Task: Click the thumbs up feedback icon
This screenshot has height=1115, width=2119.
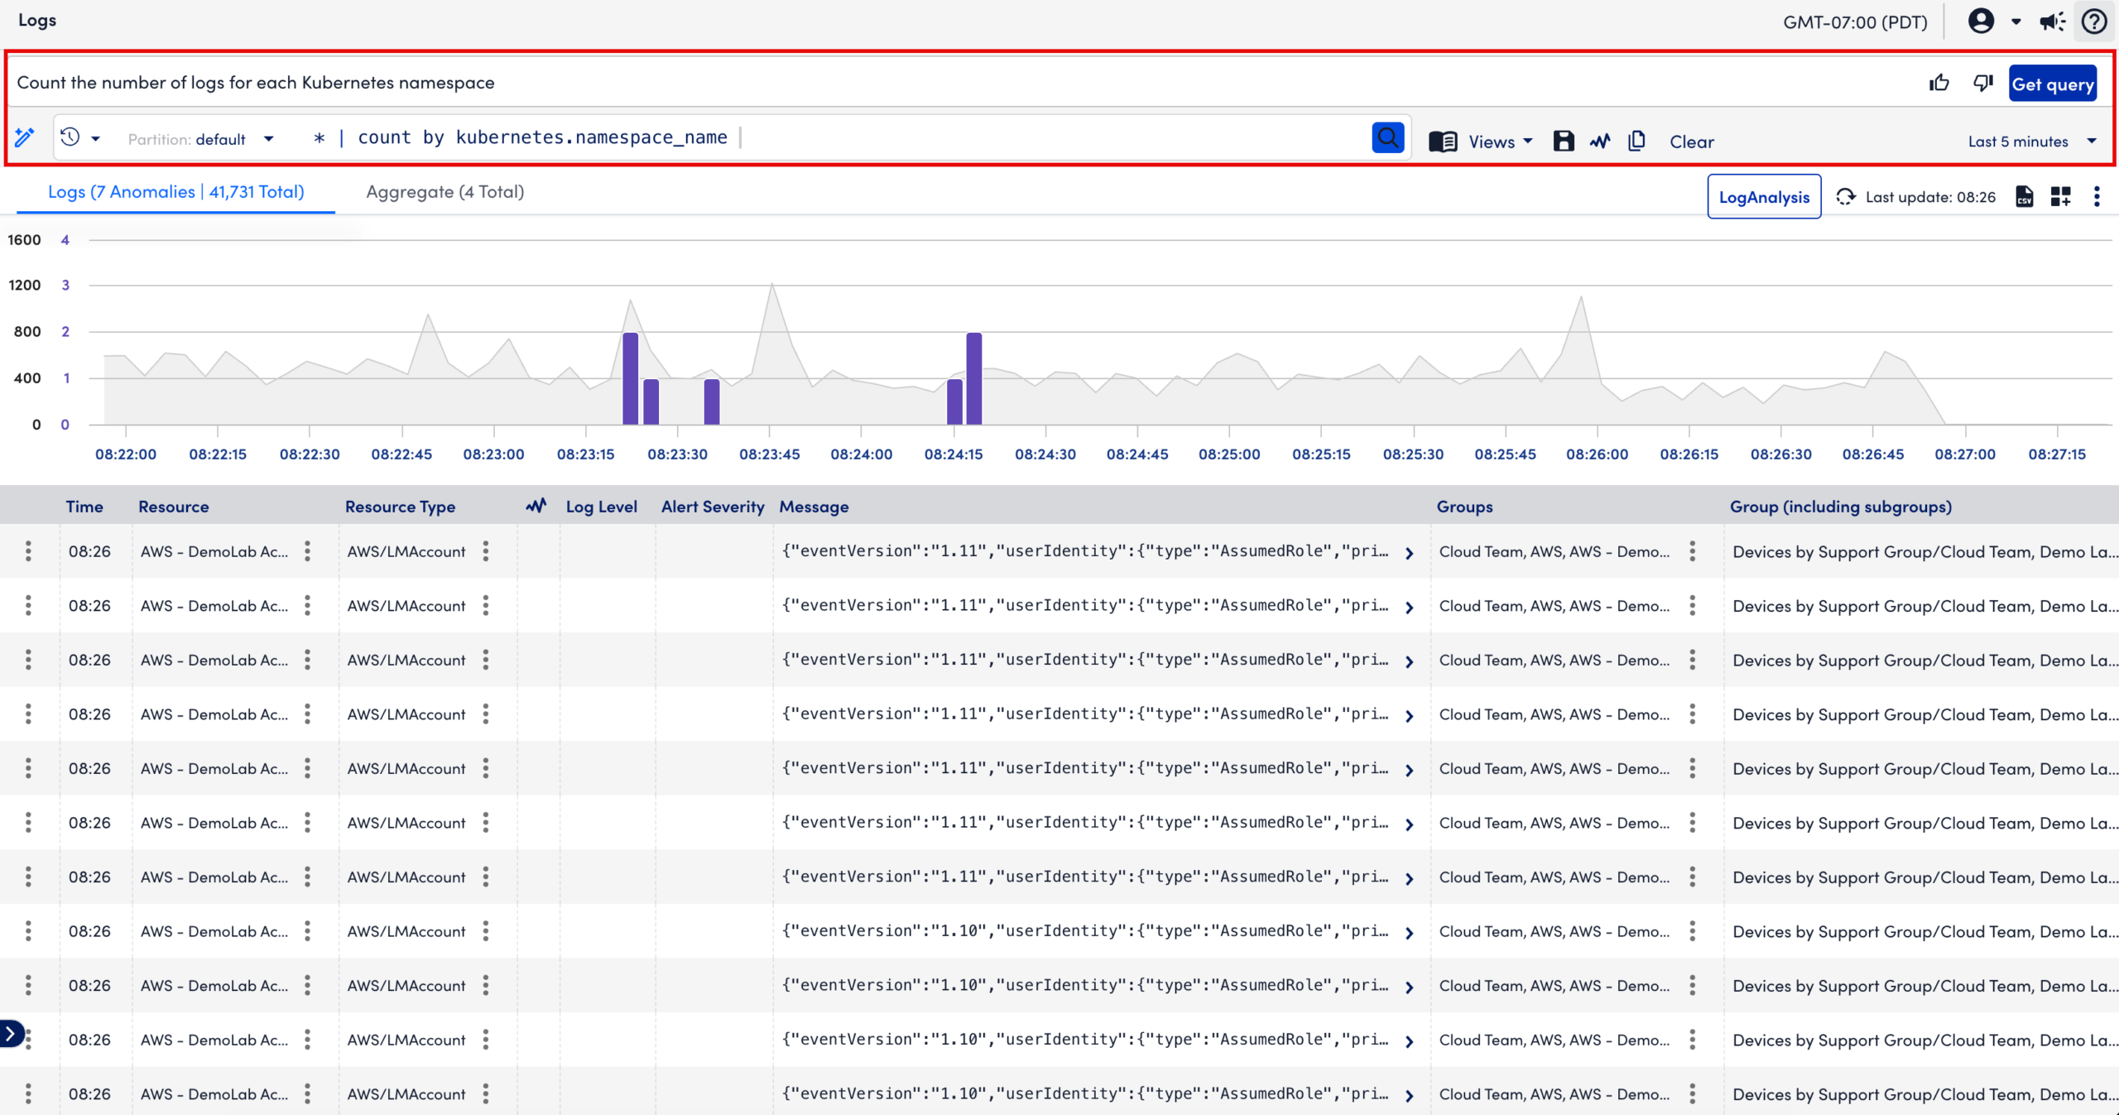Action: (1939, 83)
